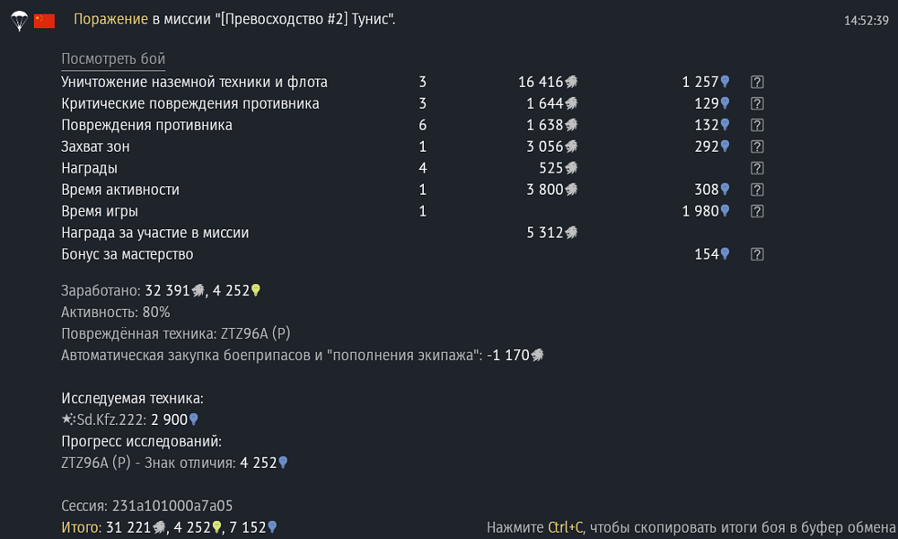Viewport: 898px width, 539px height.
Task: Click the "Награда за участие в миссии" row
Action: (x=320, y=233)
